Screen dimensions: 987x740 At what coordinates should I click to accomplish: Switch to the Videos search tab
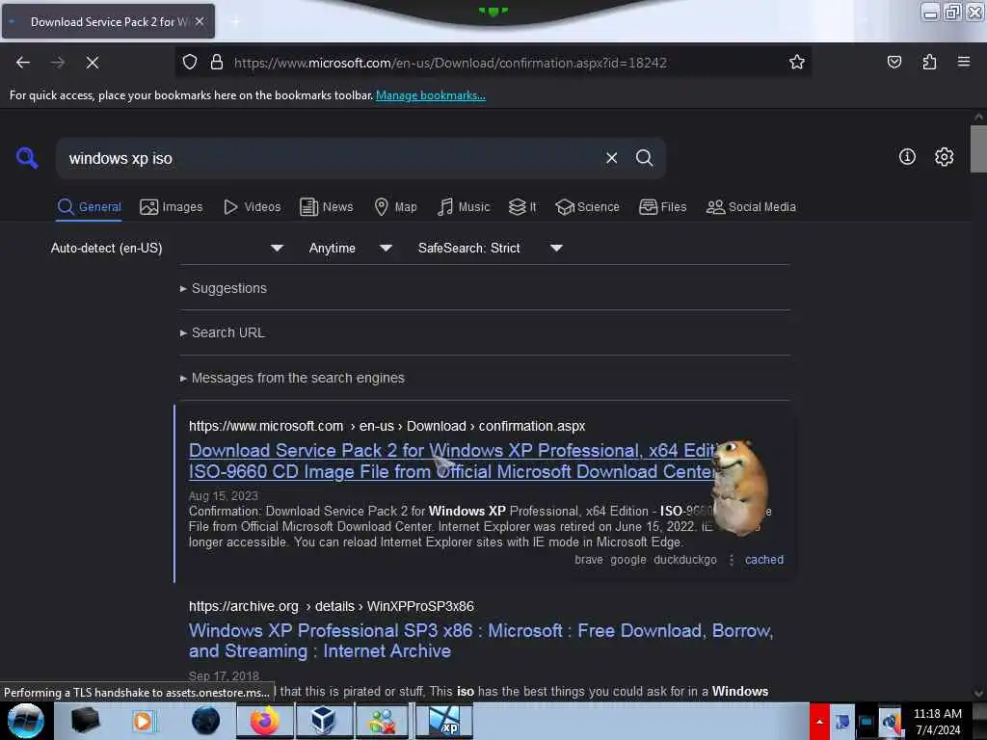click(x=252, y=206)
